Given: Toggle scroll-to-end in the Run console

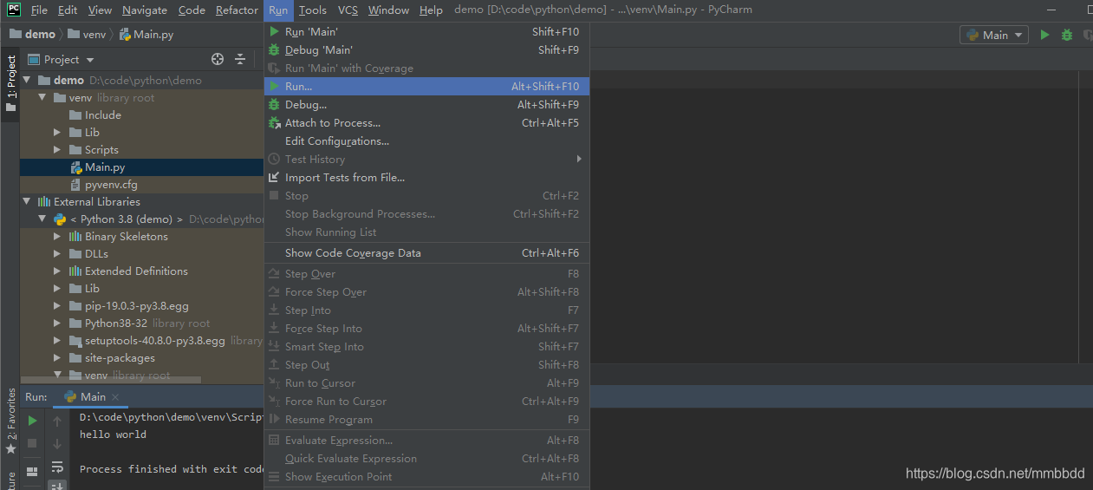Looking at the screenshot, I should [x=57, y=485].
